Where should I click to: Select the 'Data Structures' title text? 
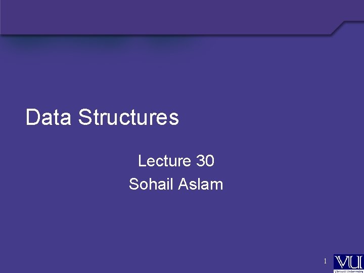[102, 117]
